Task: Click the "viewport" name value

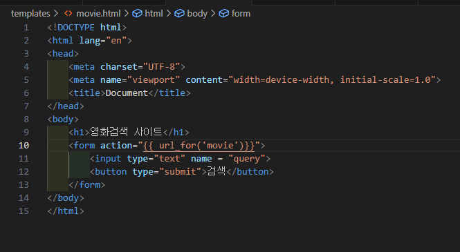Action: pyautogui.click(x=154, y=80)
